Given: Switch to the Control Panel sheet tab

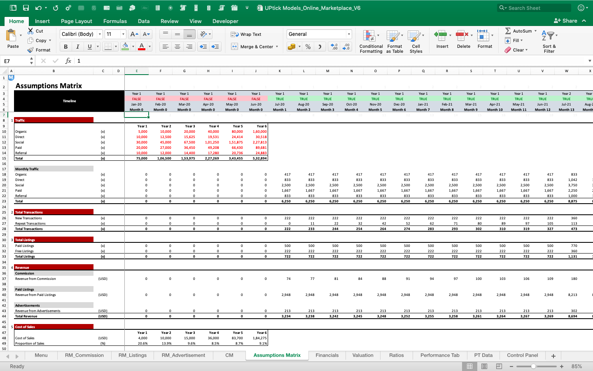Looking at the screenshot, I should click(523, 355).
